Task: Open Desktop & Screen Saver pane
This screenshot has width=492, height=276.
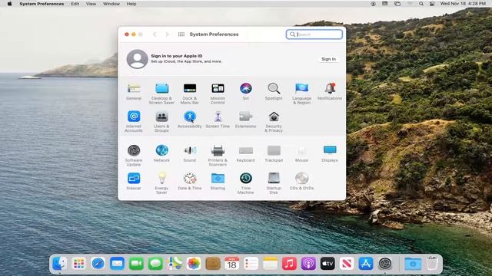Action: tap(161, 94)
